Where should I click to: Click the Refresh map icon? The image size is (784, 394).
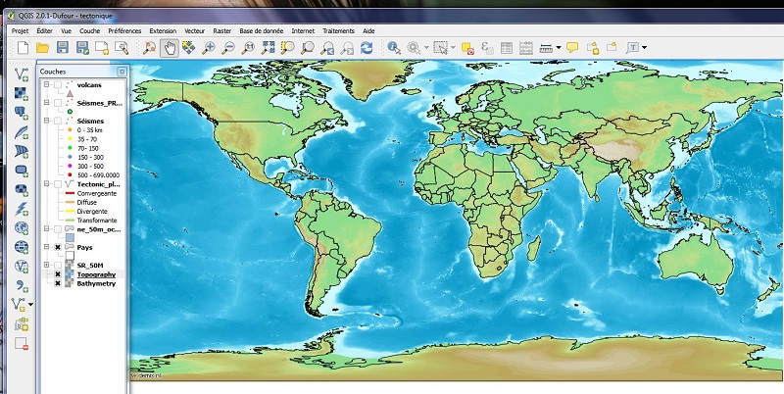[366, 47]
